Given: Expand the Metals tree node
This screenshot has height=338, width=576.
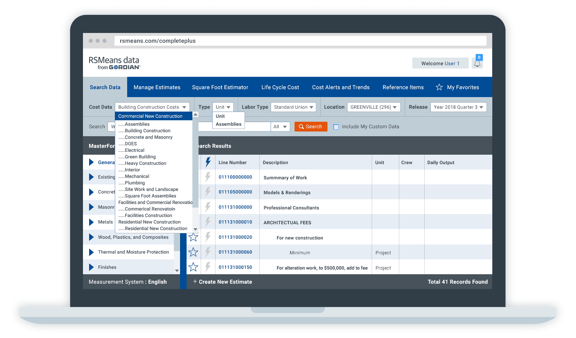Looking at the screenshot, I should coord(91,222).
